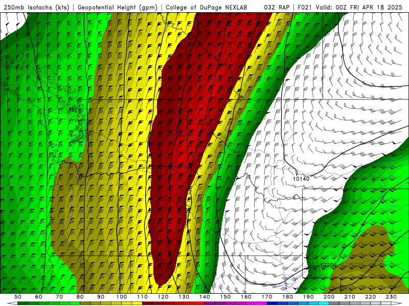Click the 100 value on color scale
The image size is (409, 306).
tap(122, 297)
